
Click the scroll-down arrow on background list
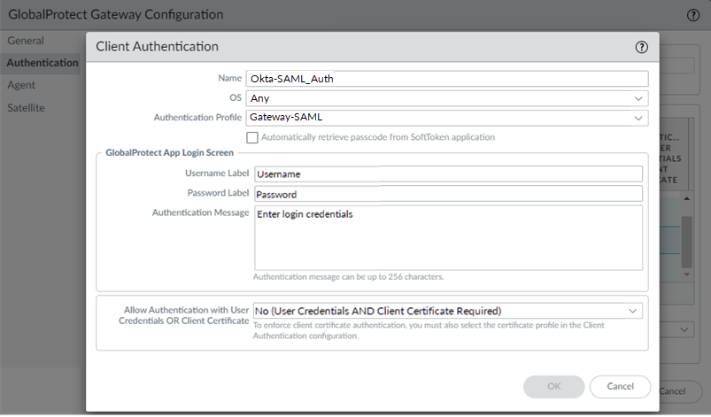tap(685, 275)
